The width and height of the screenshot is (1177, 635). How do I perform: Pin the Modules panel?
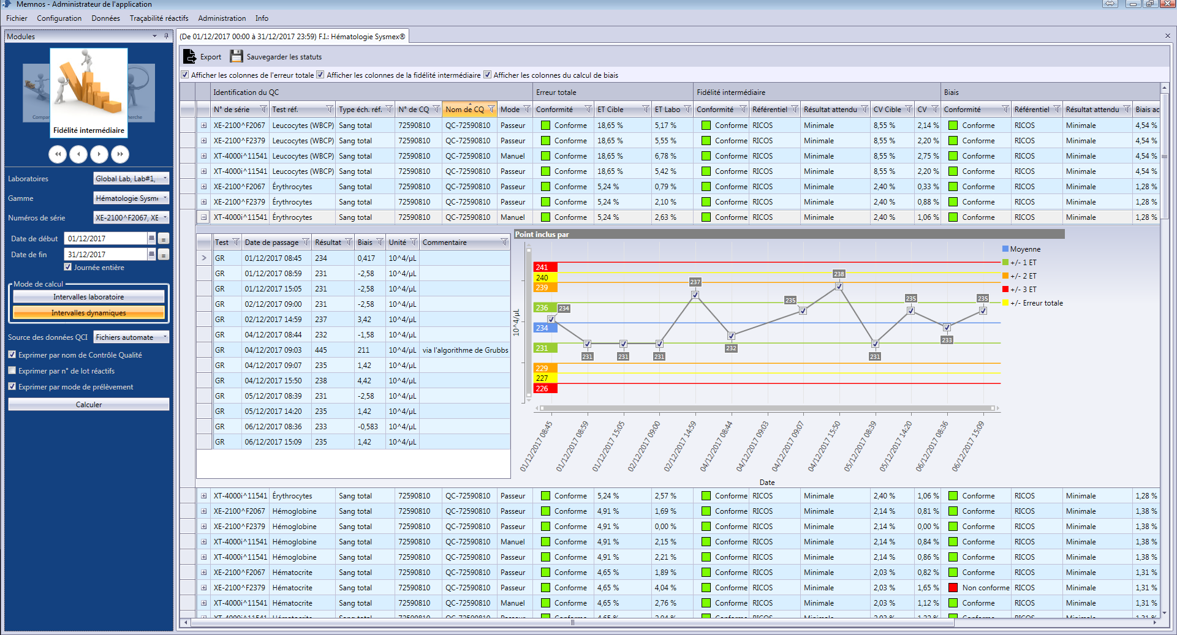pyautogui.click(x=166, y=36)
